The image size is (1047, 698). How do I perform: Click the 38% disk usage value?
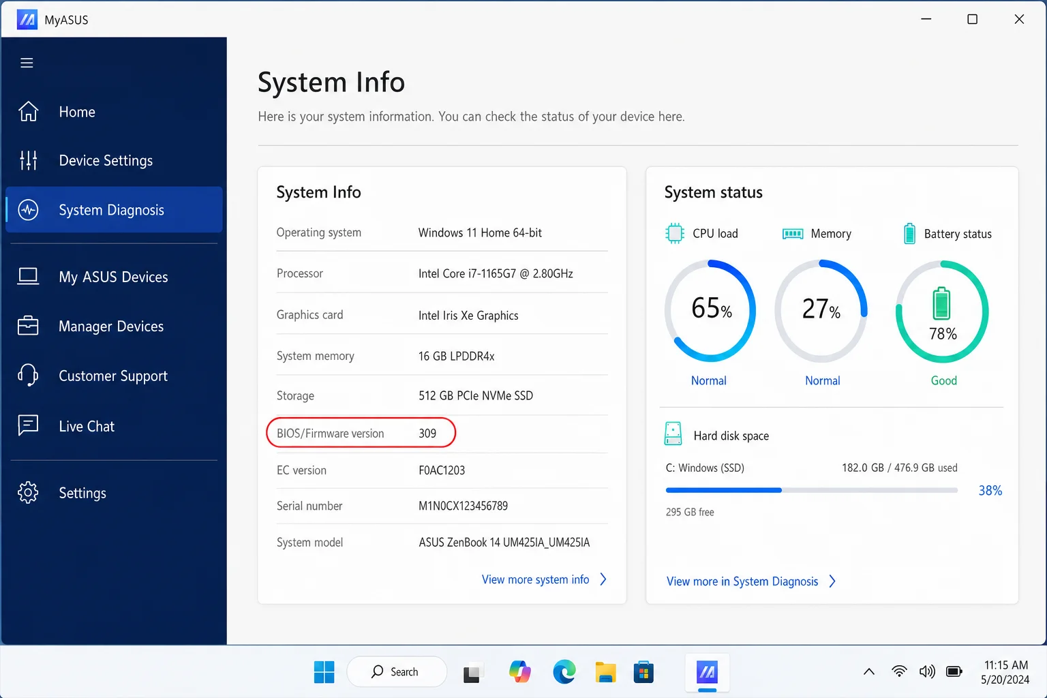[990, 491]
